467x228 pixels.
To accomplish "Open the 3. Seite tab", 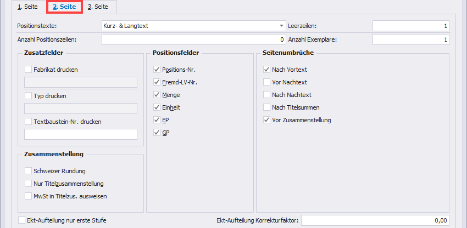I will click(98, 7).
